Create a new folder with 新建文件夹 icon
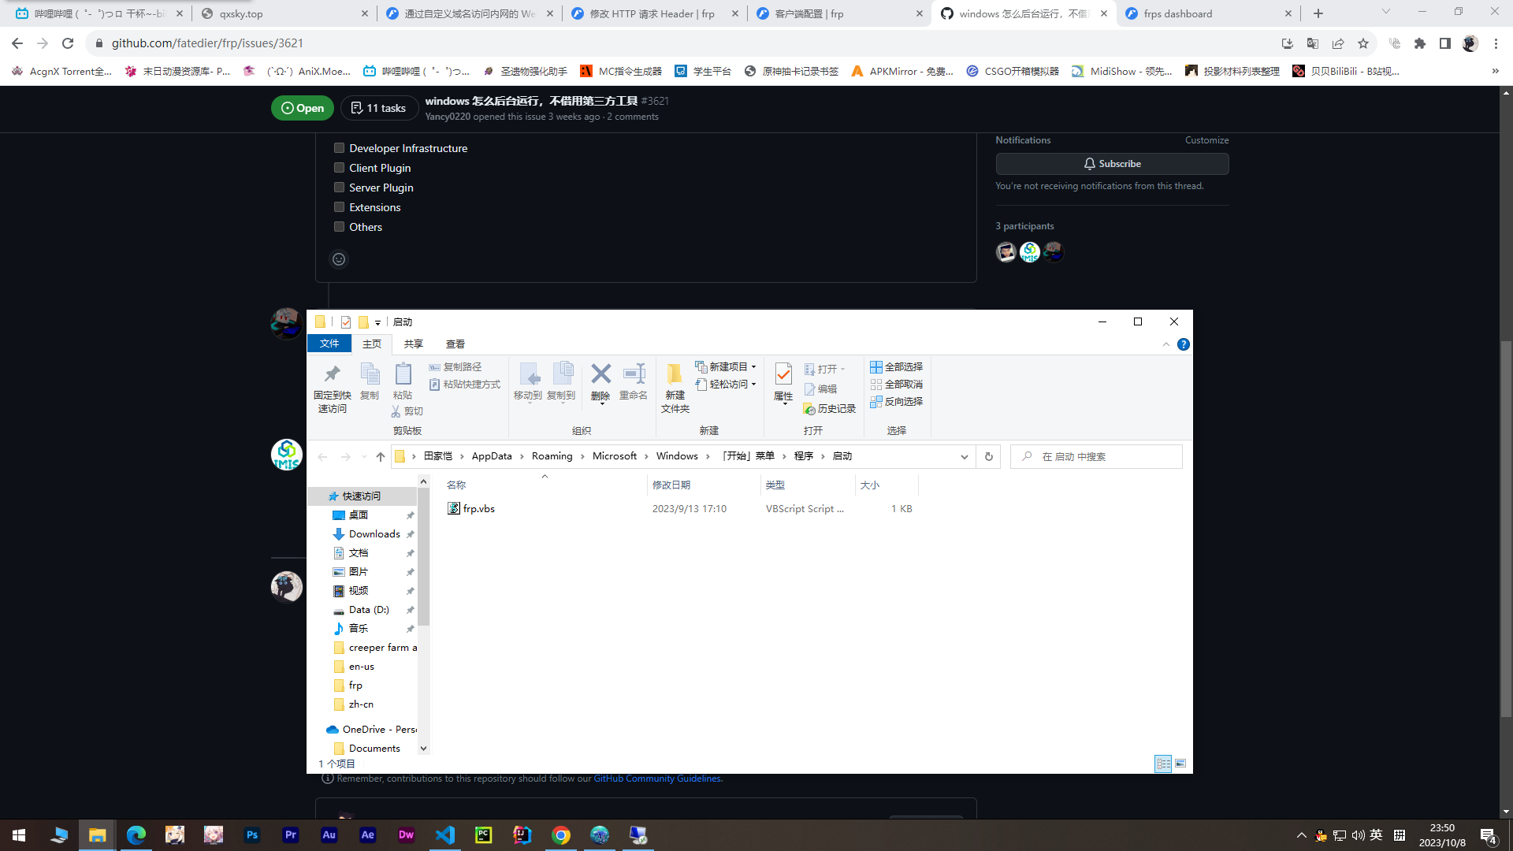The image size is (1513, 851). (x=675, y=386)
